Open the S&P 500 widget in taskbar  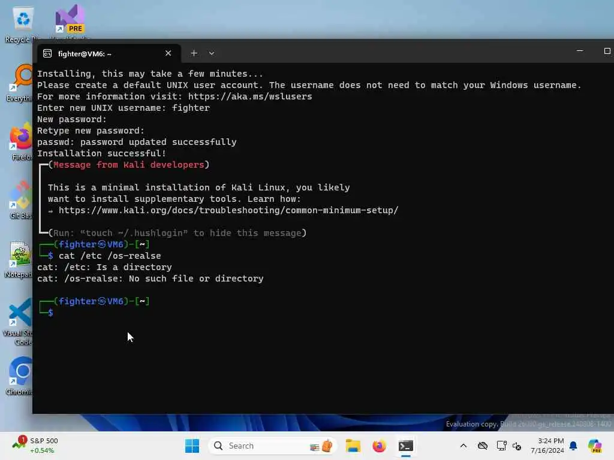pyautogui.click(x=35, y=445)
